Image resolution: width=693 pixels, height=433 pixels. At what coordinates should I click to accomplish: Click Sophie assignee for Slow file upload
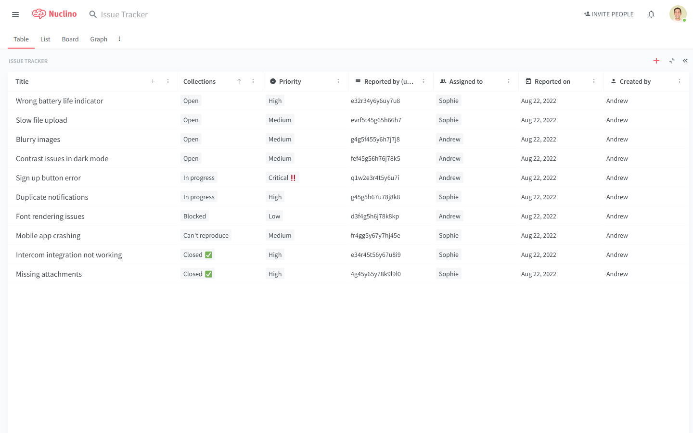(x=449, y=120)
